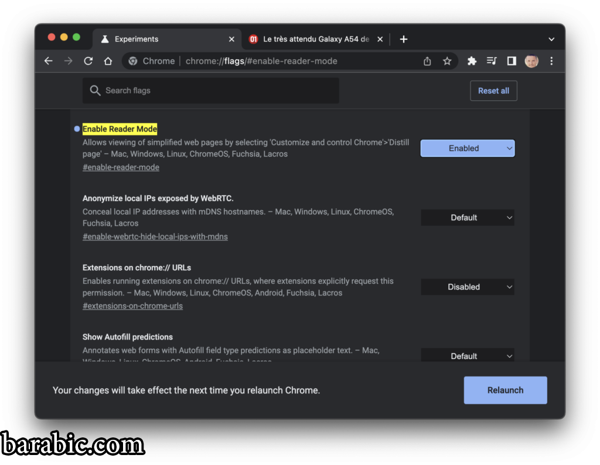Open Chrome's three-dot menu
The height and width of the screenshot is (465, 600).
[x=551, y=61]
